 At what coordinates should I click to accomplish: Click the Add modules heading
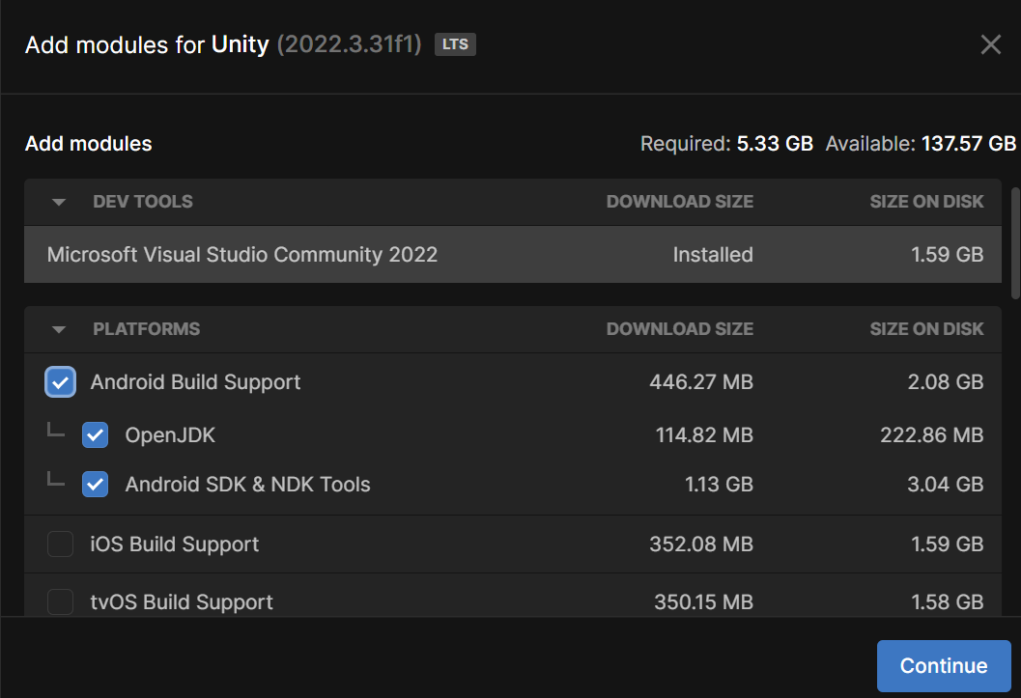pyautogui.click(x=89, y=144)
